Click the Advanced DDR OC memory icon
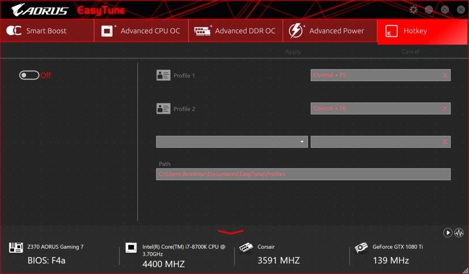This screenshot has height=274, width=469. pyautogui.click(x=203, y=31)
